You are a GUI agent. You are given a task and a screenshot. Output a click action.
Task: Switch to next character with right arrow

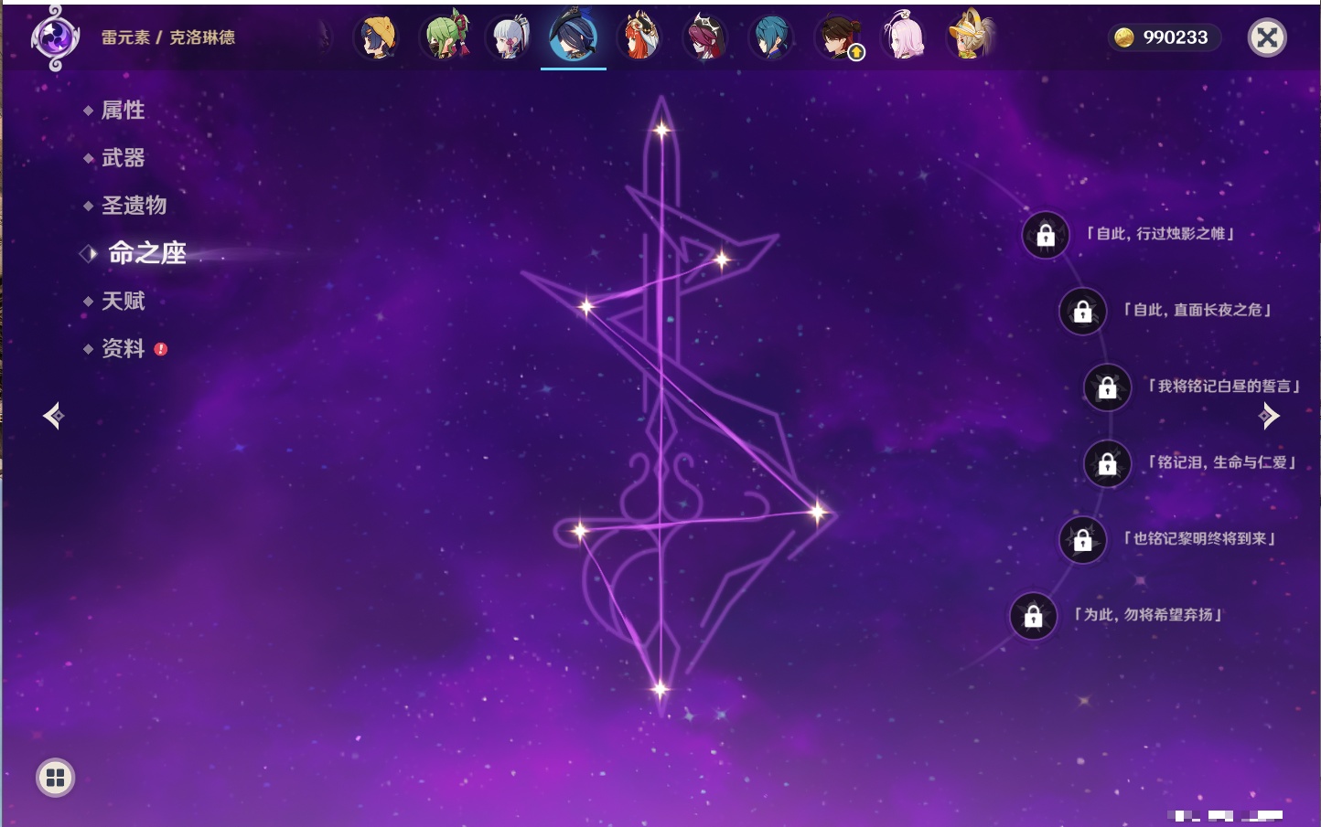[1269, 417]
